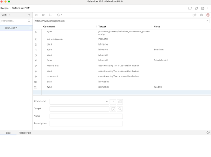This screenshot has width=211, height=157.
Task: Open test execution speed control
Action: (x=59, y=15)
